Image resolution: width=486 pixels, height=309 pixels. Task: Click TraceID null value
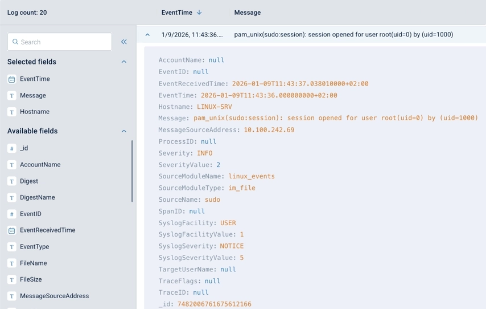[201, 292]
